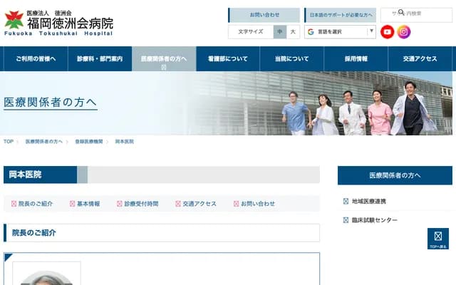
Task: Set text size to 大
Action: coord(293,31)
